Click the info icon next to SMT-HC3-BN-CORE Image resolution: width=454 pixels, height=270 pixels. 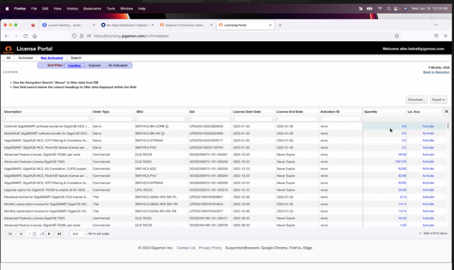tap(167, 126)
